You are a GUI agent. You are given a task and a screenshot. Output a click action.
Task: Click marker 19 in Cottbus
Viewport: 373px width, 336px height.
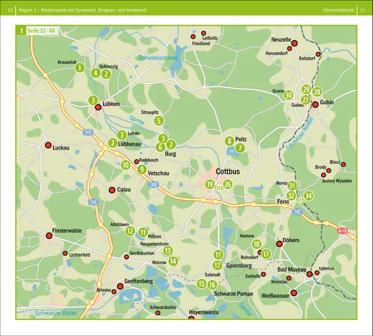coord(210,184)
